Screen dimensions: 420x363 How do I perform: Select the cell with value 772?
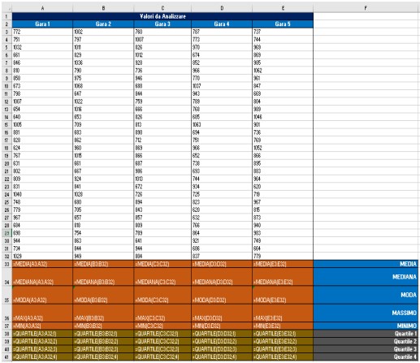[x=42, y=32]
